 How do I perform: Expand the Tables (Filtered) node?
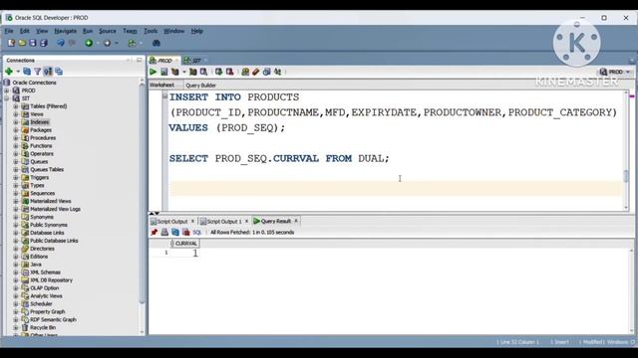(16, 106)
